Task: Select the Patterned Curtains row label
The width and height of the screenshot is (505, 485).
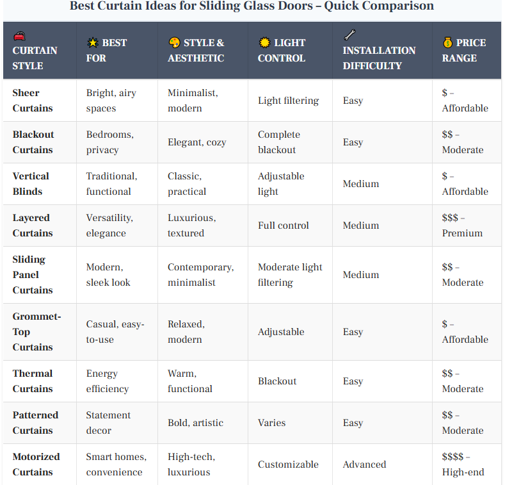Action: (35, 423)
